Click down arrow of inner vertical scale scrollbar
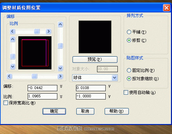 click(x=13, y=66)
